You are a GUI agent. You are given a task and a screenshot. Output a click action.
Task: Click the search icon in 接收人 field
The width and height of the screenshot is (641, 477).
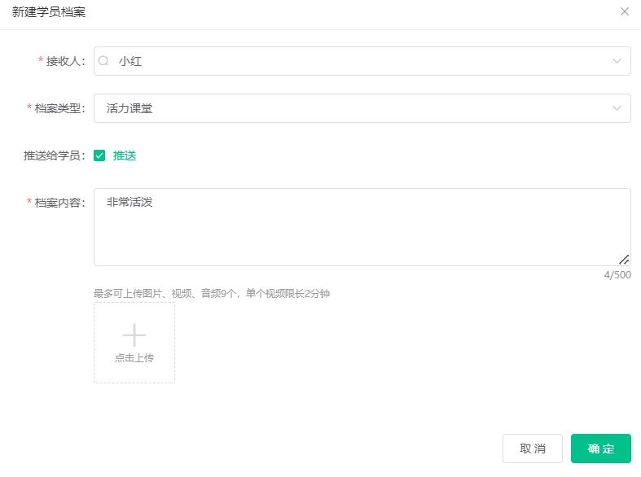(103, 61)
